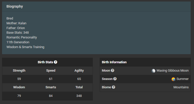Click the Total value 348

point(79,96)
